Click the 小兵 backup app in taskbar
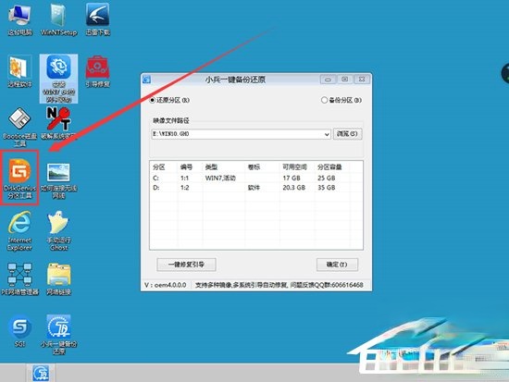This screenshot has height=382, width=509. (41, 373)
